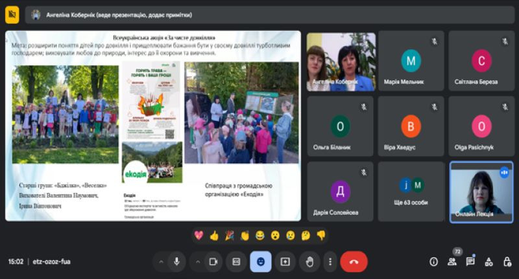The width and height of the screenshot is (519, 279).
Task: Show the participants list icon
Action: click(452, 262)
